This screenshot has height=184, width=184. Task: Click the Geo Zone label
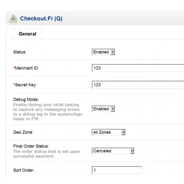23,132
